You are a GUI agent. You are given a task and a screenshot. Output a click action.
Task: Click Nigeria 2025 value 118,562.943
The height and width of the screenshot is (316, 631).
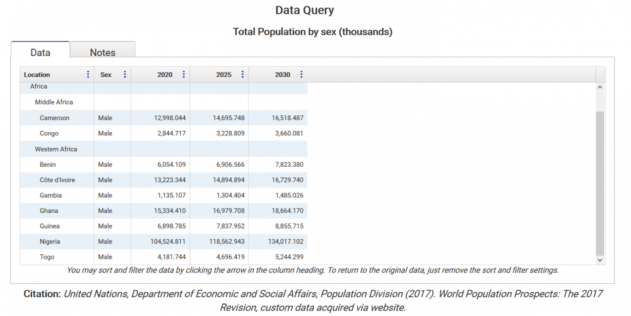[227, 242]
